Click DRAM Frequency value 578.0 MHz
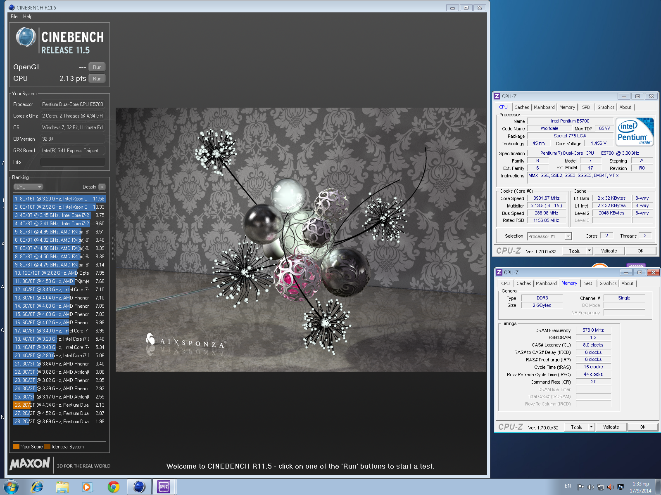Viewport: 661px width, 495px height. 593,330
